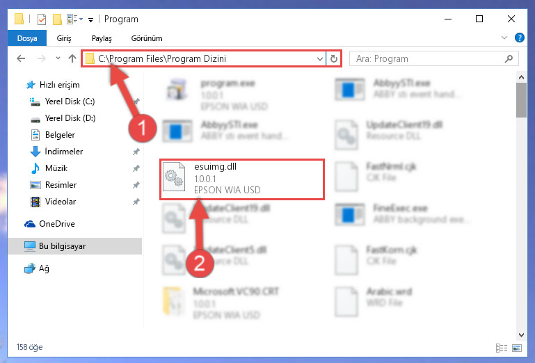Click the Properties quick access icon
The width and height of the screenshot is (535, 363).
click(x=42, y=19)
